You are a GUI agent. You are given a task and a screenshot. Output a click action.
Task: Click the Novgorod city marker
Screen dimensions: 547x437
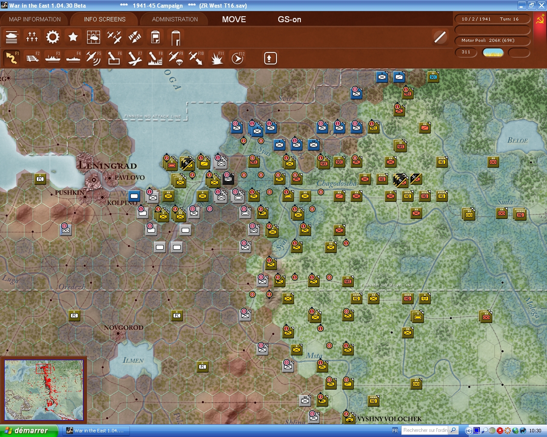pos(118,333)
